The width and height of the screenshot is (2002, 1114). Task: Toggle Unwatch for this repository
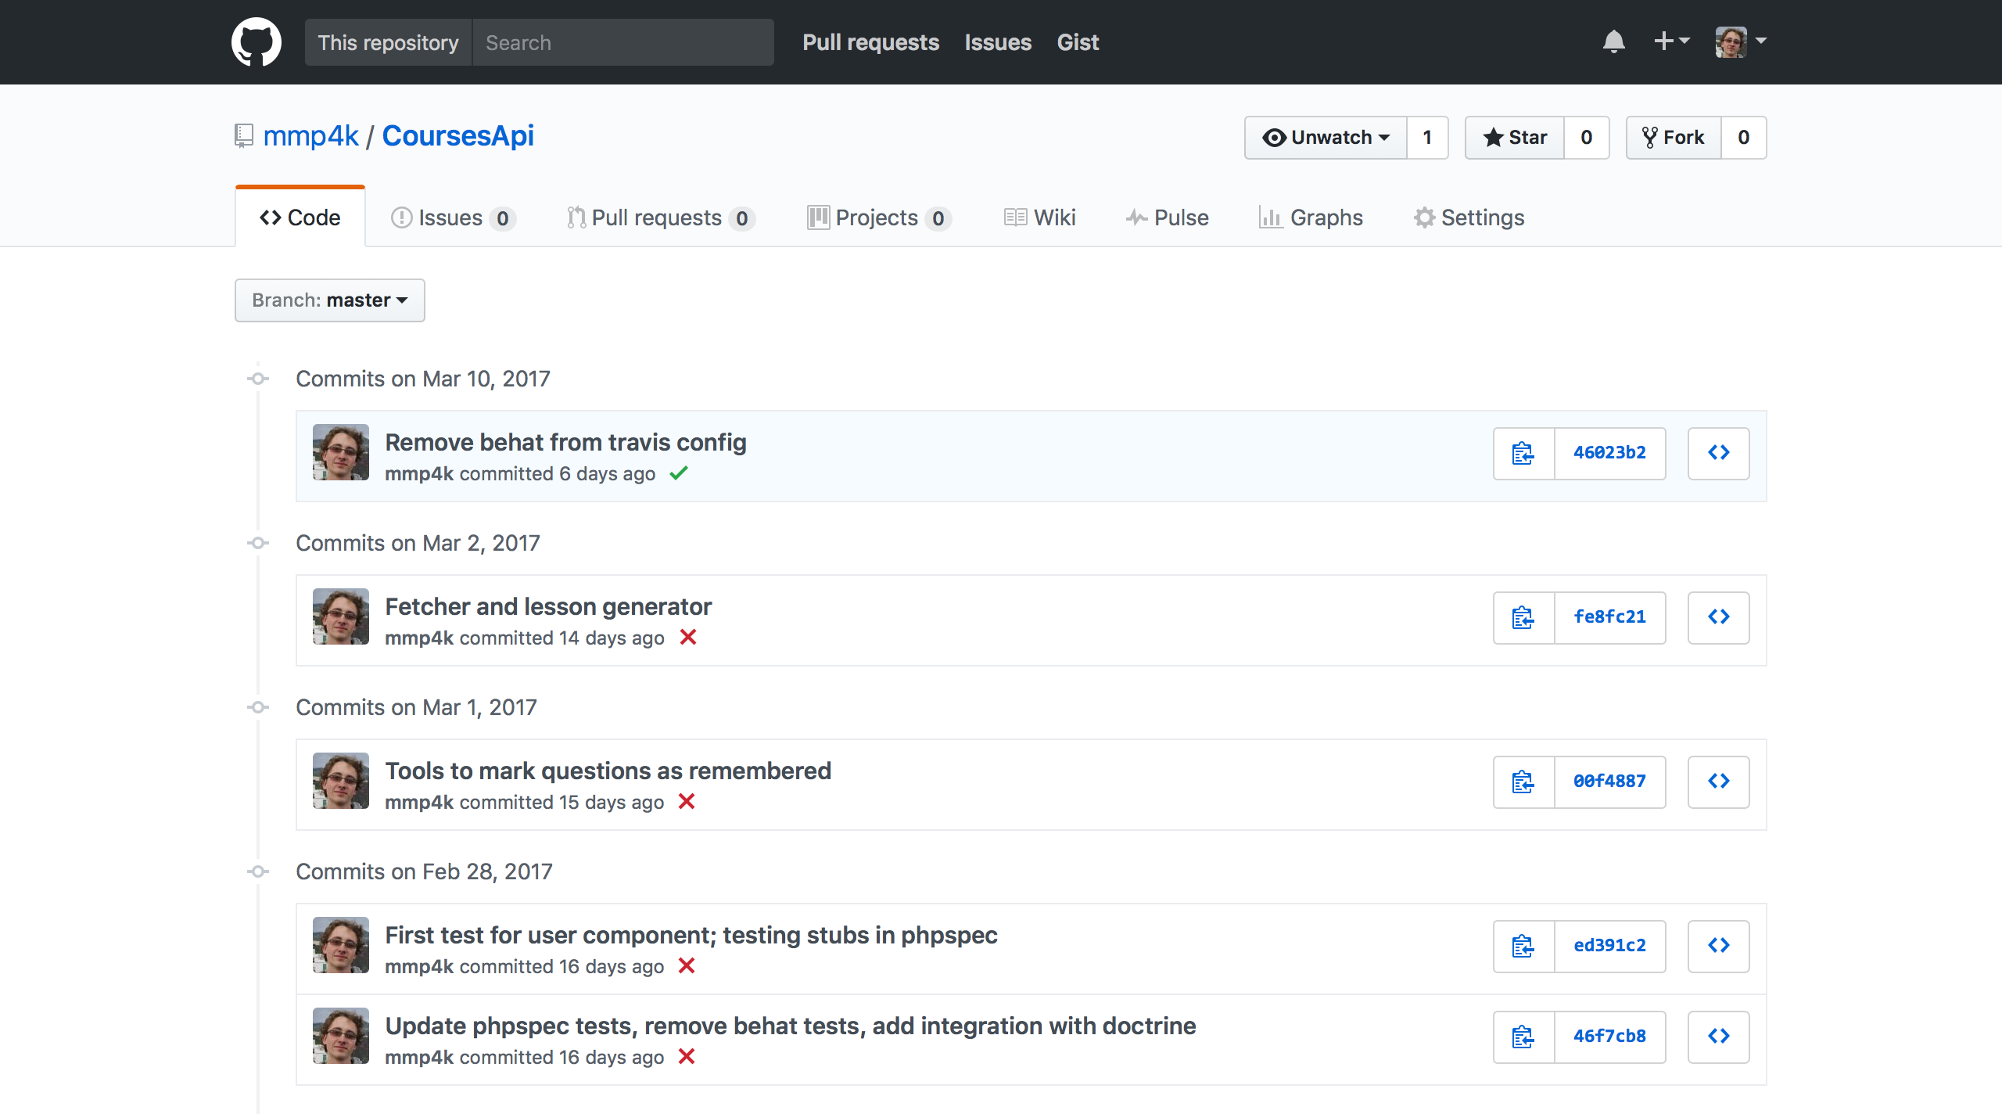[x=1326, y=138]
